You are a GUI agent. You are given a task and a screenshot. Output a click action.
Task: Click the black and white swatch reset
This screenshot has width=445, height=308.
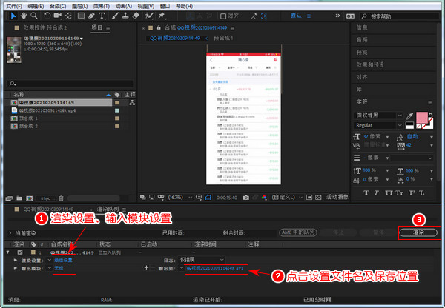click(x=409, y=125)
